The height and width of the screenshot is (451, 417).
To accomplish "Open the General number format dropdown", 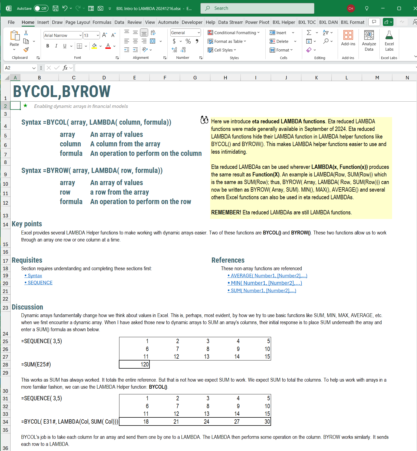I will point(199,33).
